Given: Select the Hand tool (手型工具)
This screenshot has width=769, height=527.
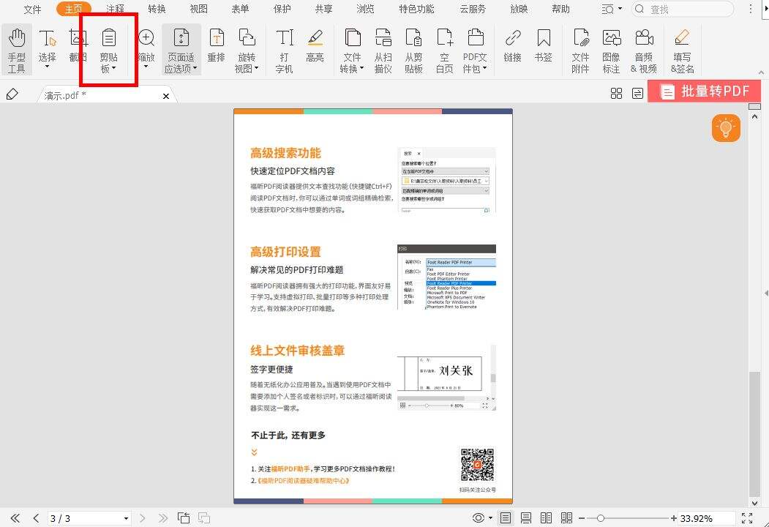Looking at the screenshot, I should coord(16,46).
